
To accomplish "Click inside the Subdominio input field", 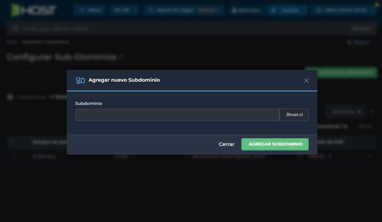I will click(x=177, y=115).
